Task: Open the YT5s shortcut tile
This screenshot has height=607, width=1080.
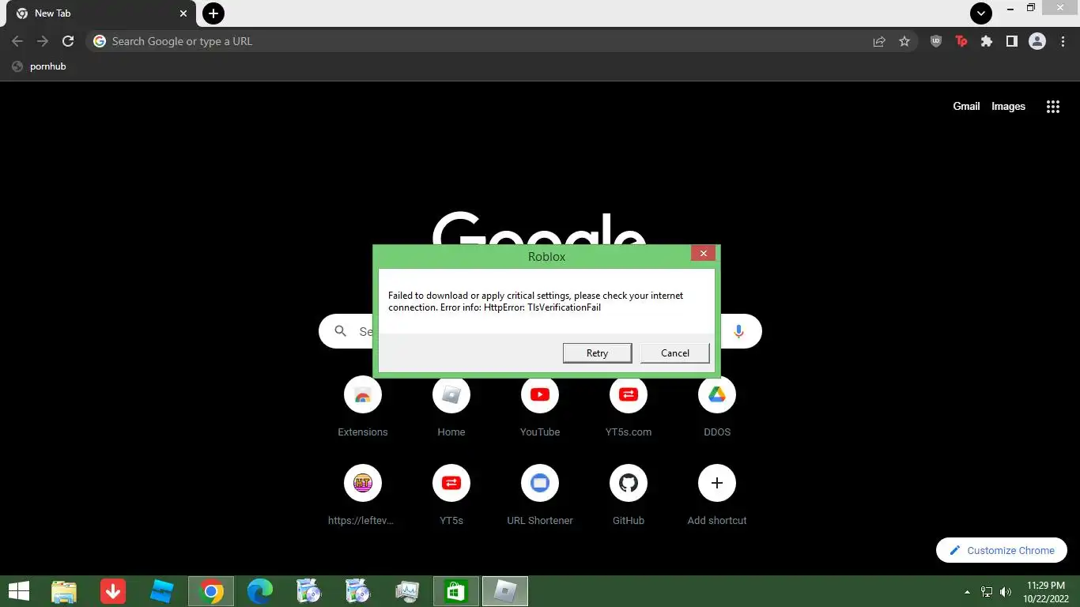Action: [x=451, y=495]
